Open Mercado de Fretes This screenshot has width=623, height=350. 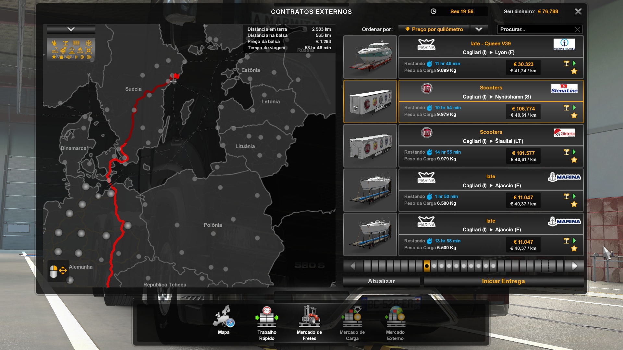[309, 323]
